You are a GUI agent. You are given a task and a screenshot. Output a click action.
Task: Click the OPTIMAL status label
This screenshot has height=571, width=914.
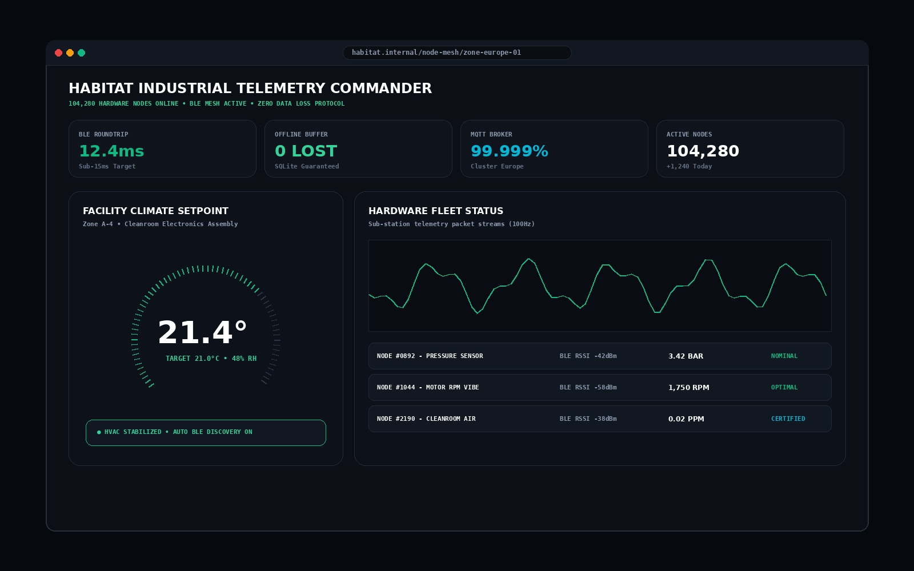click(784, 388)
